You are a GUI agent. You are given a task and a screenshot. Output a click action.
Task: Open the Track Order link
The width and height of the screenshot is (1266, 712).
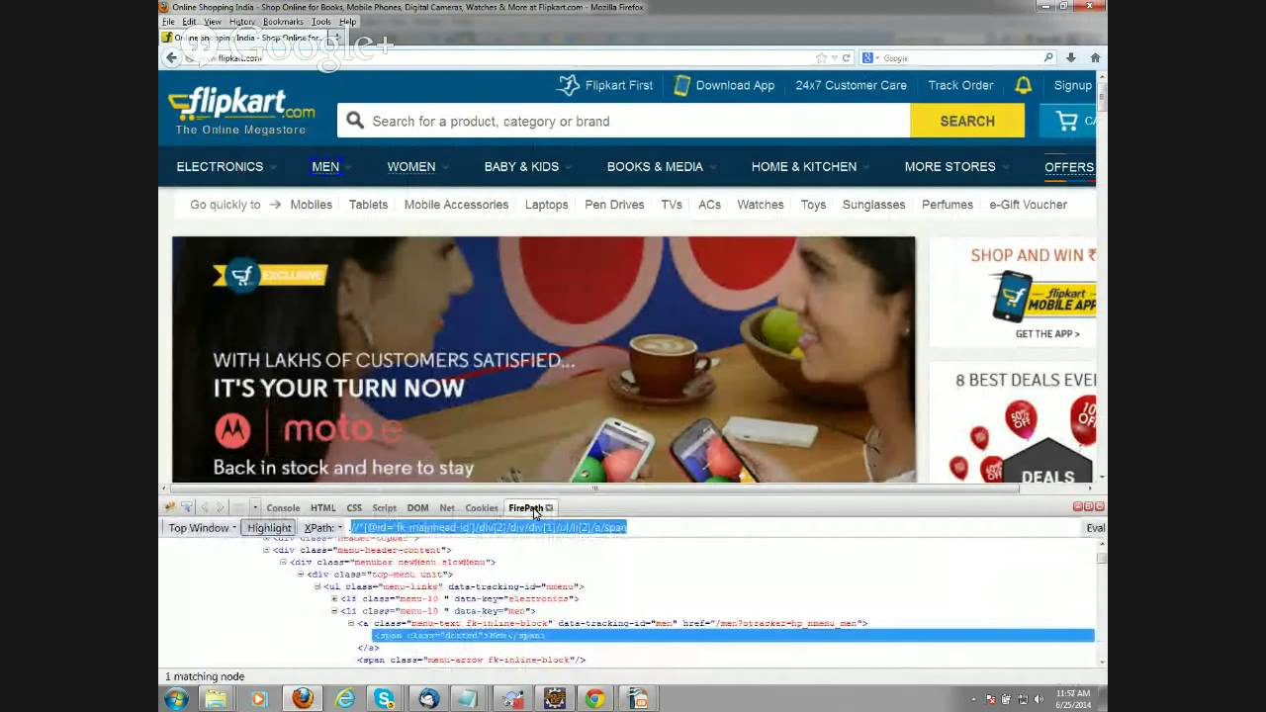click(x=960, y=85)
